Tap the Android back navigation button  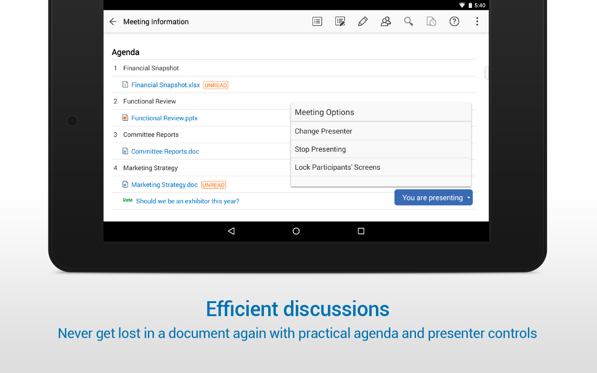click(231, 231)
